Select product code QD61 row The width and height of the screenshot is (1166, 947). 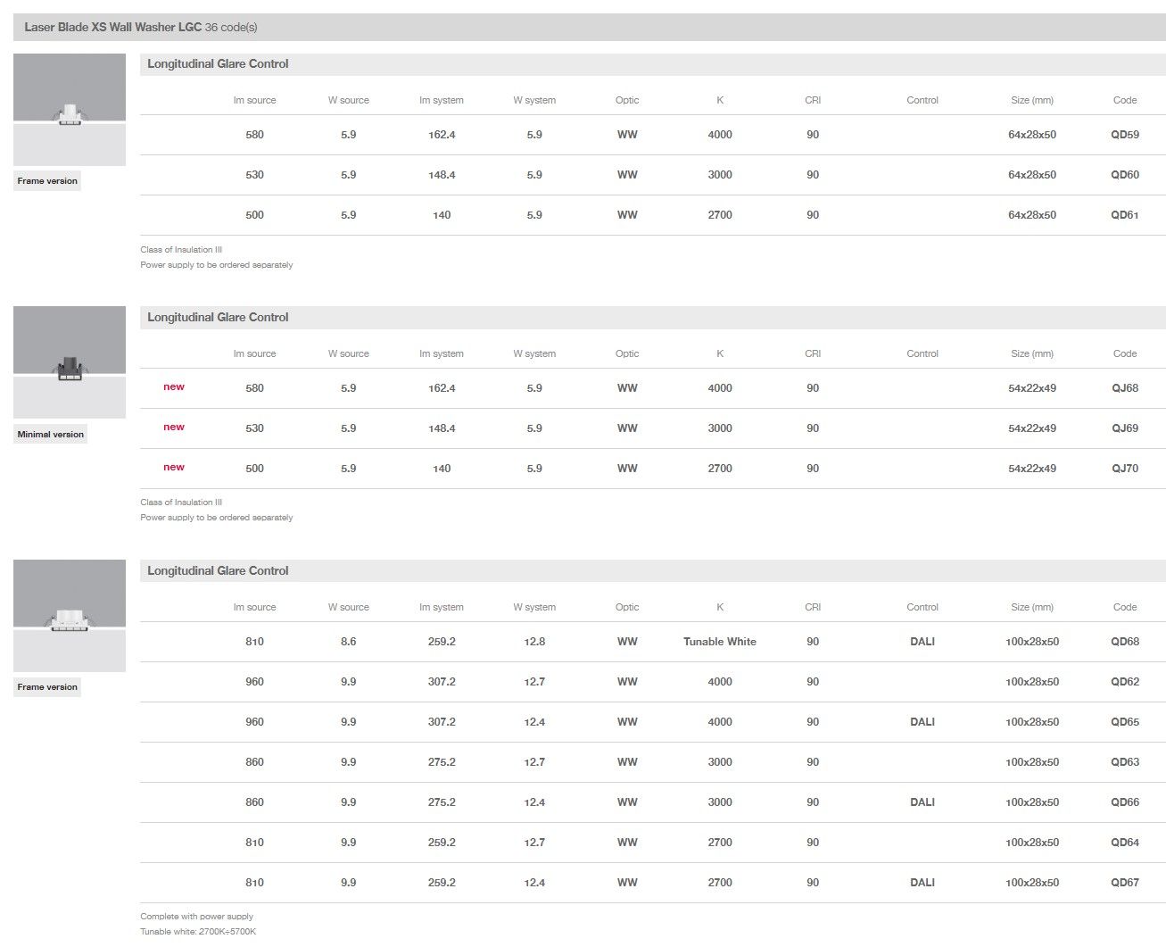(x=1124, y=215)
